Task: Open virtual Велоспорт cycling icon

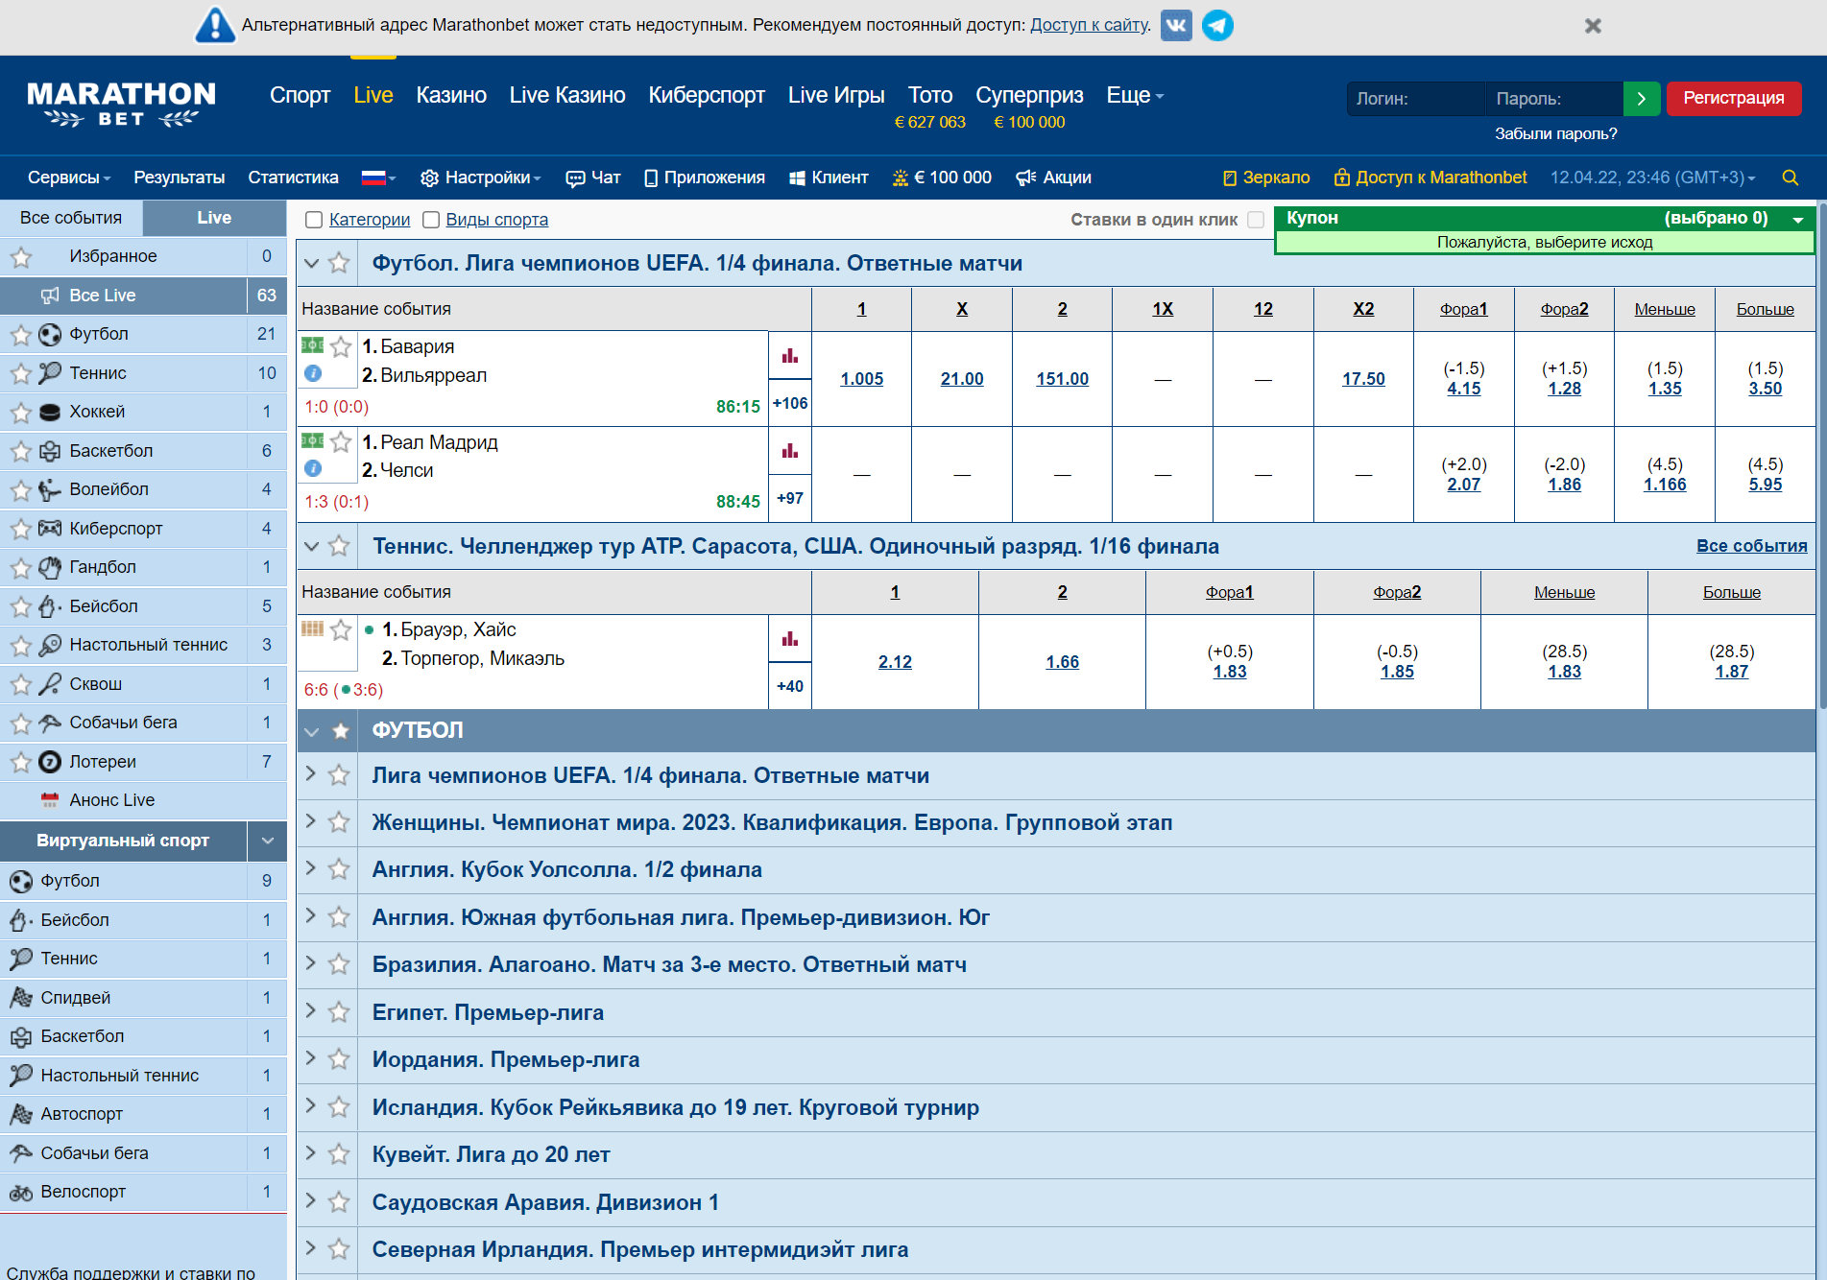Action: pos(21,1192)
